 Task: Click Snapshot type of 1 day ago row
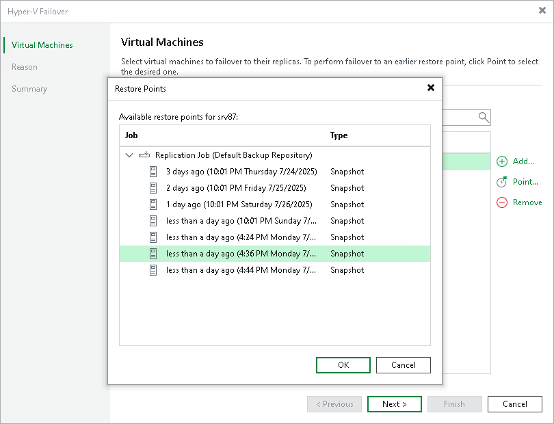coord(347,204)
